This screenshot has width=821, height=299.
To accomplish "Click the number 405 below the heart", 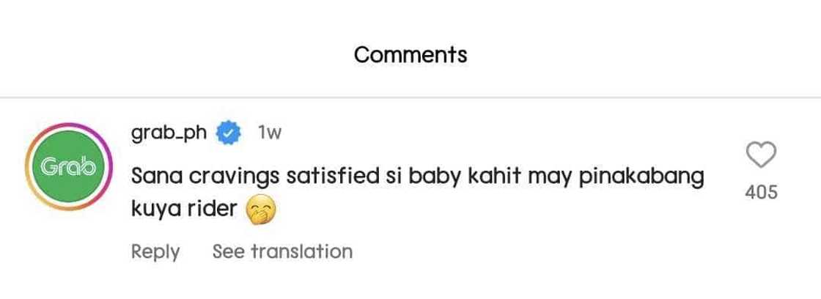I will [761, 192].
